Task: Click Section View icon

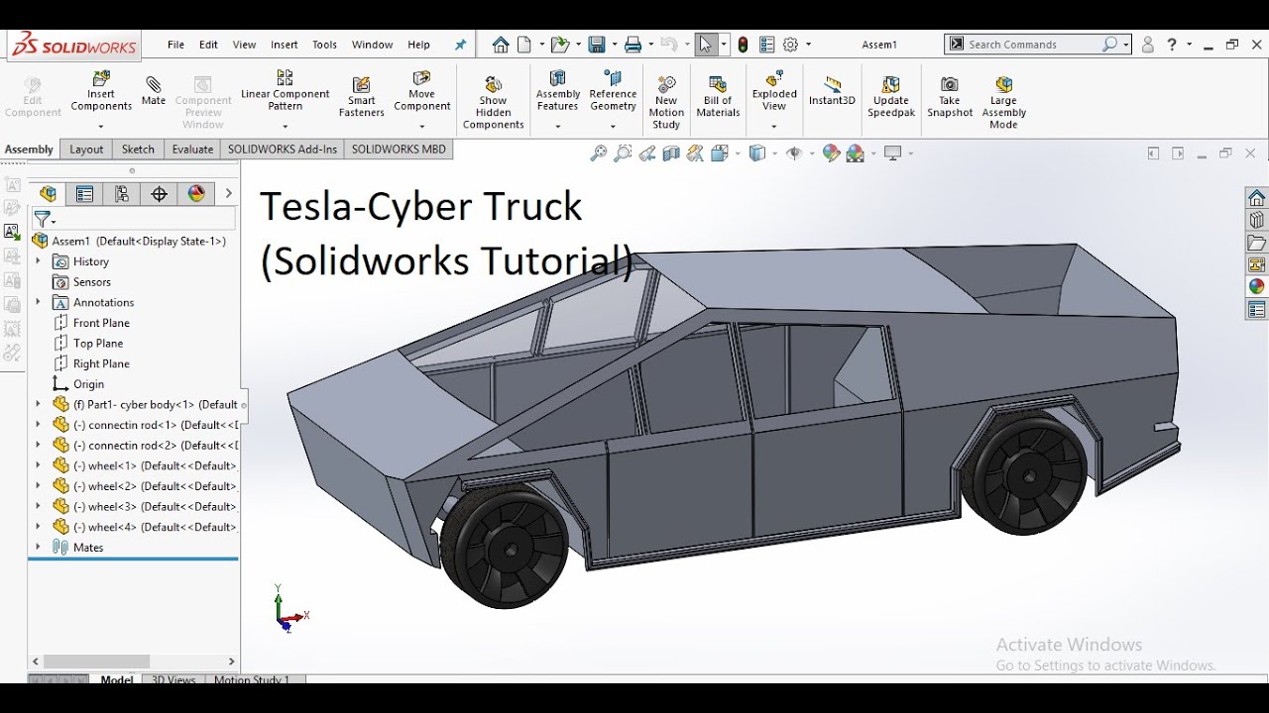Action: tap(671, 153)
